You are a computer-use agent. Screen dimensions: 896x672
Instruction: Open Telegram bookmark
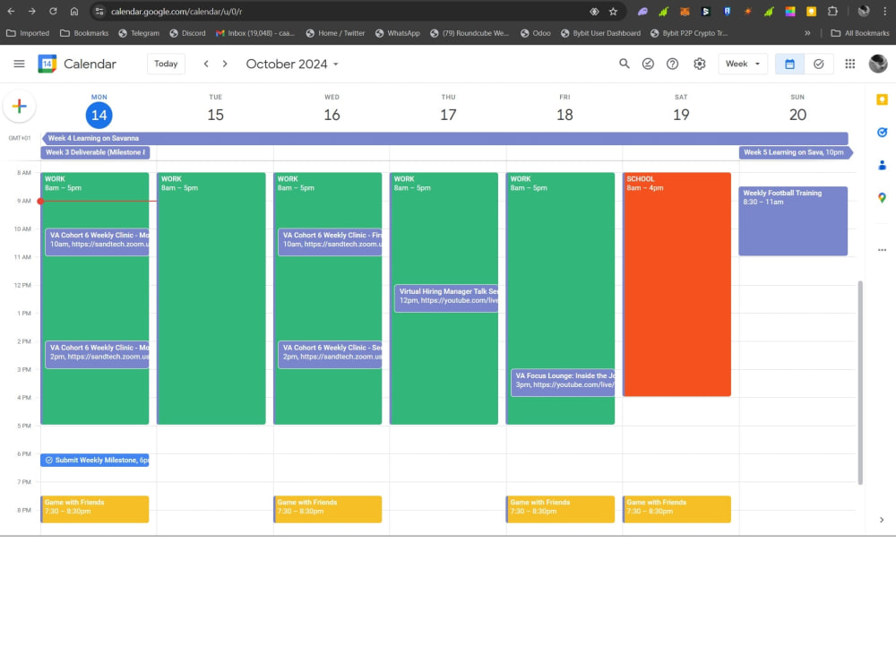(x=139, y=33)
